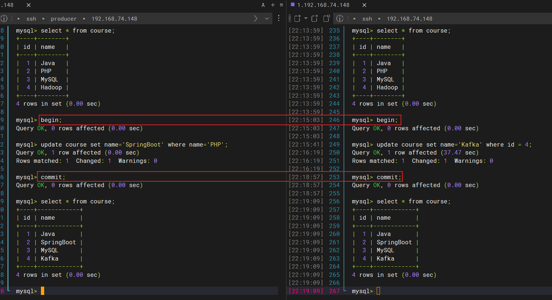
Task: Show session info icon in left pane
Action: click(x=4, y=18)
